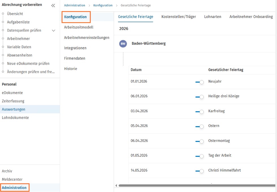This screenshot has width=277, height=192.
Task: Open the Arbeitnehmer step
Action: point(18,39)
